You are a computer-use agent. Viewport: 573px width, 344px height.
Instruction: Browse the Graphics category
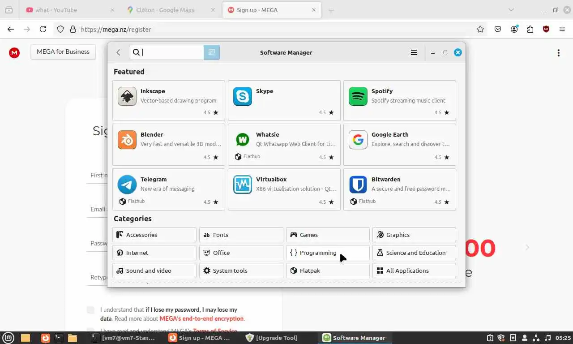[x=414, y=235]
